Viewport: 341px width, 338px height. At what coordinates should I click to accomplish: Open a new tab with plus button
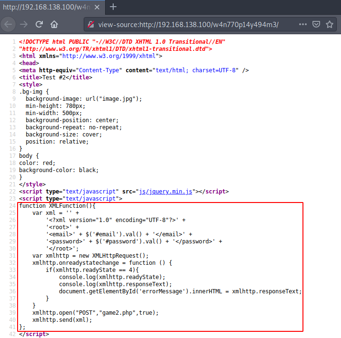[113, 7]
